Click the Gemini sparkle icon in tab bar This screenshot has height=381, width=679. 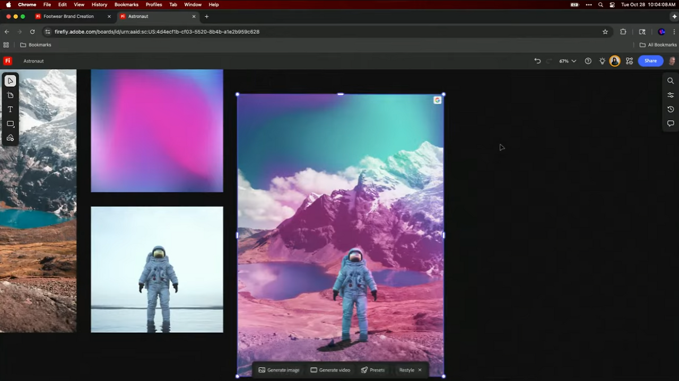[674, 16]
